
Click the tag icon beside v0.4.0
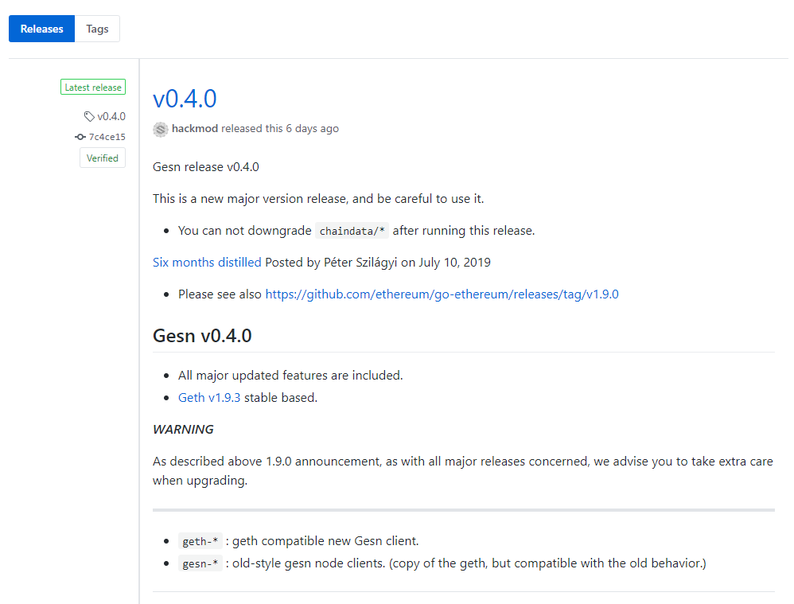(x=89, y=116)
